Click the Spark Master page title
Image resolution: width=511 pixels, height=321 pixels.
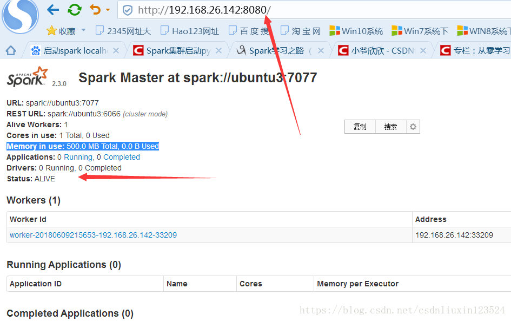click(198, 77)
